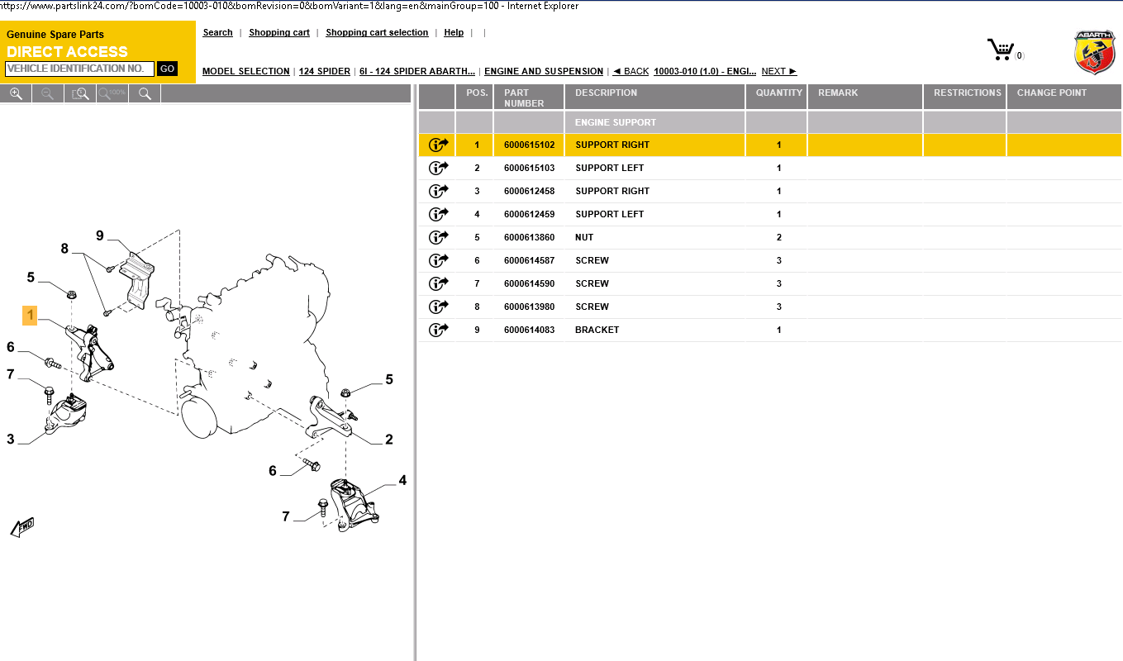Click the REMARK column header
1123x661 pixels.
(865, 97)
